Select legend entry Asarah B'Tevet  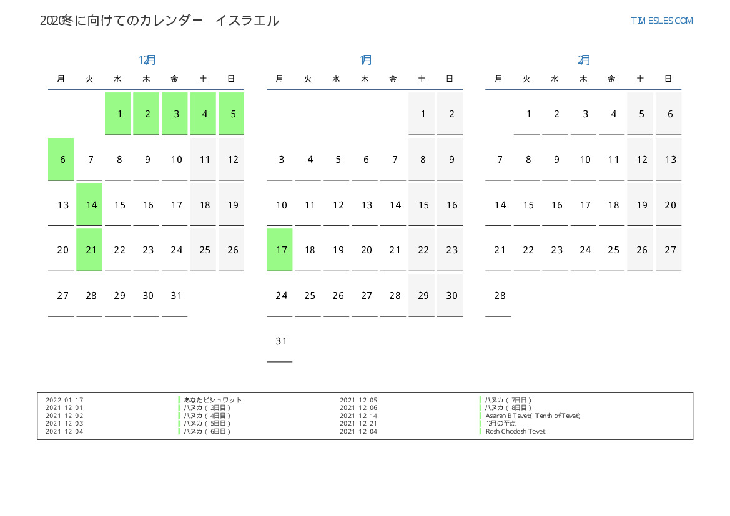[533, 416]
